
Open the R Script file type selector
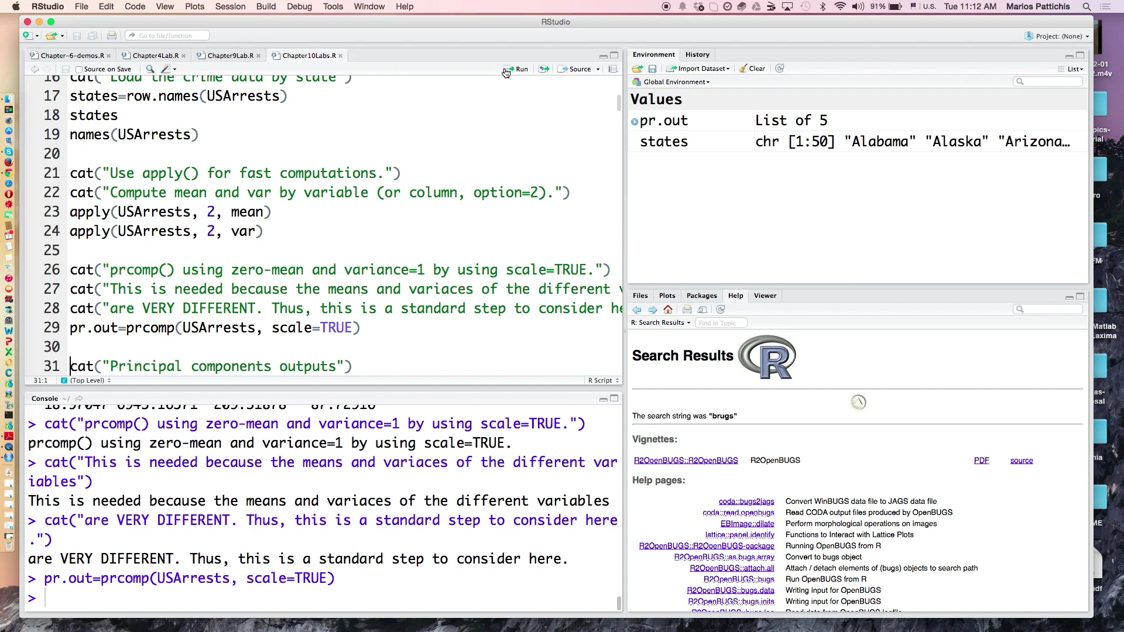pyautogui.click(x=604, y=380)
